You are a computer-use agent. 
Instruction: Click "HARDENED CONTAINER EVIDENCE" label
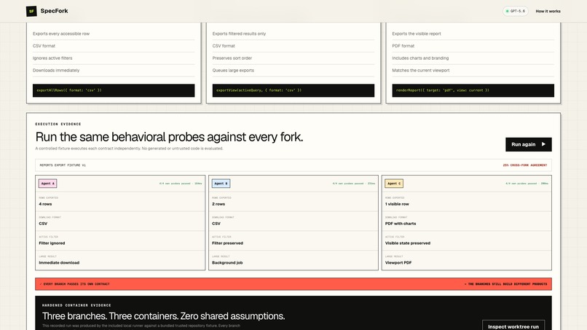coord(76,305)
